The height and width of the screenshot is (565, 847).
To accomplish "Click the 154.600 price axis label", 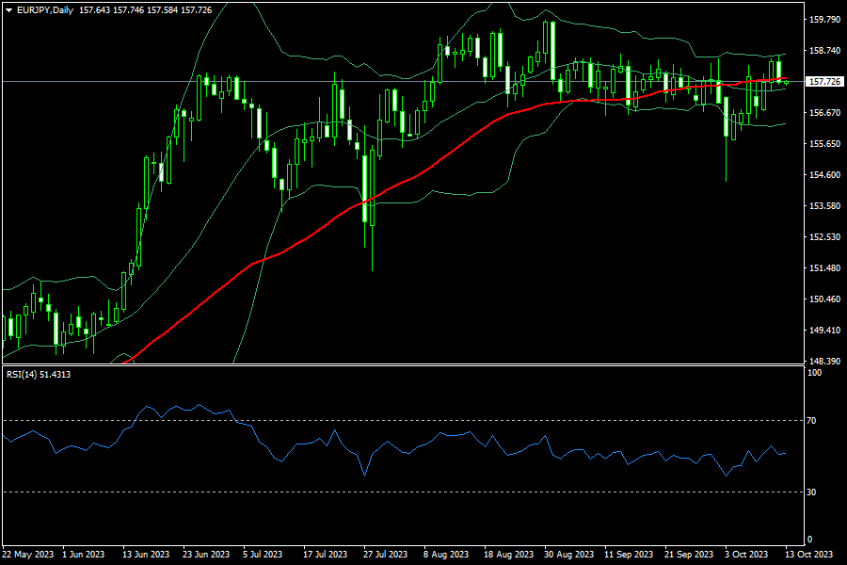I will click(x=824, y=174).
